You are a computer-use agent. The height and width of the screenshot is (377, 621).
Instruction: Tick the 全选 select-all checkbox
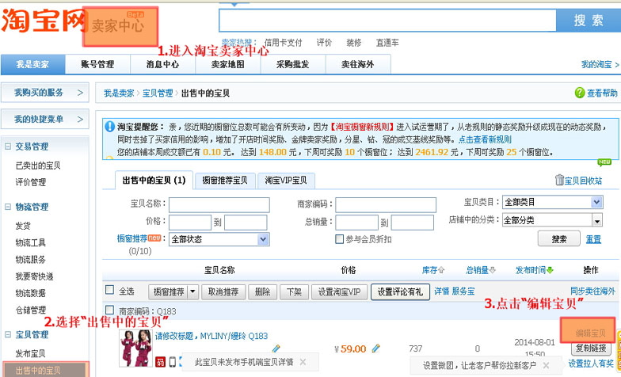(109, 290)
